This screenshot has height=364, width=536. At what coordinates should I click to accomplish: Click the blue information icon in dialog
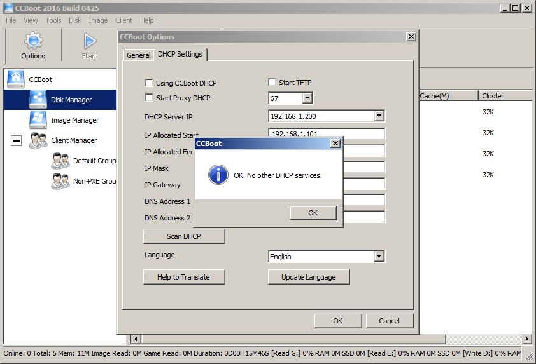[x=218, y=175]
